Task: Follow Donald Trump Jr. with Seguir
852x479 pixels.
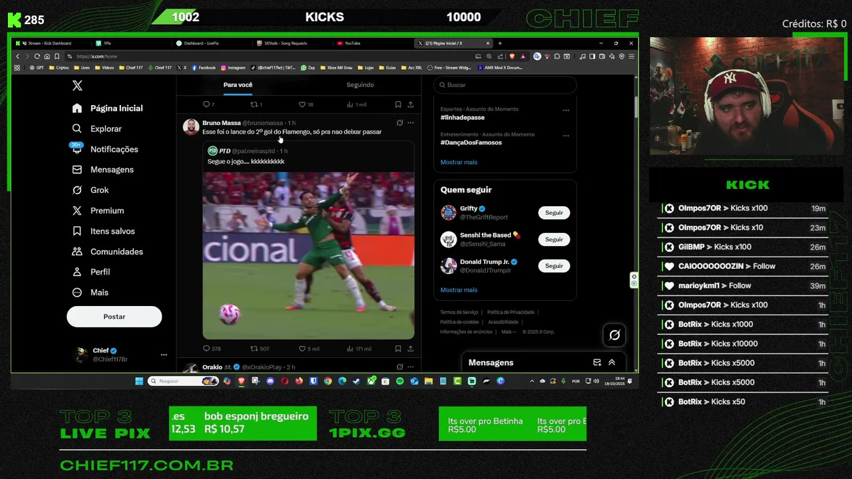Action: [554, 266]
